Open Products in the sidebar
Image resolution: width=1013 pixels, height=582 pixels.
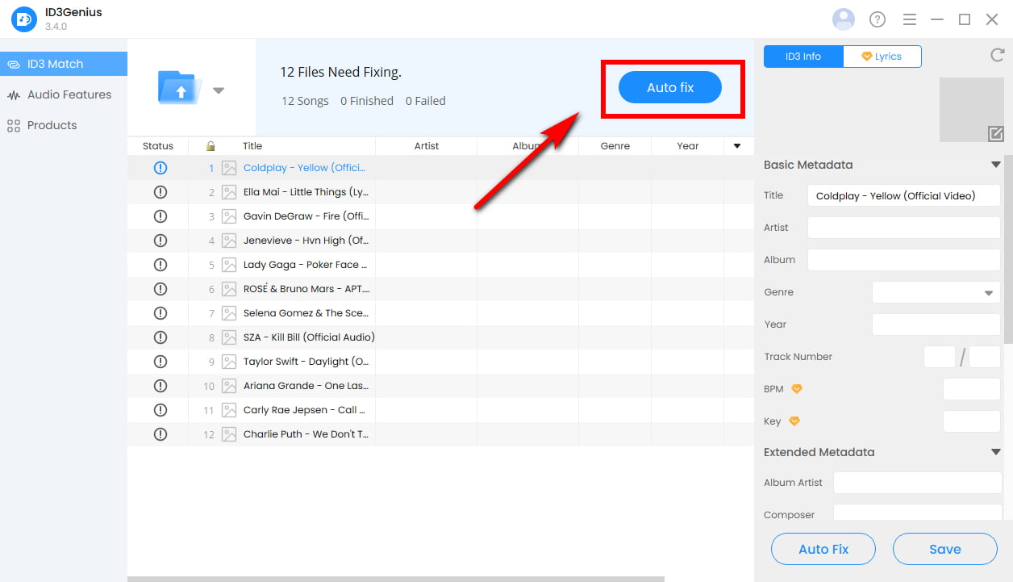[x=52, y=125]
